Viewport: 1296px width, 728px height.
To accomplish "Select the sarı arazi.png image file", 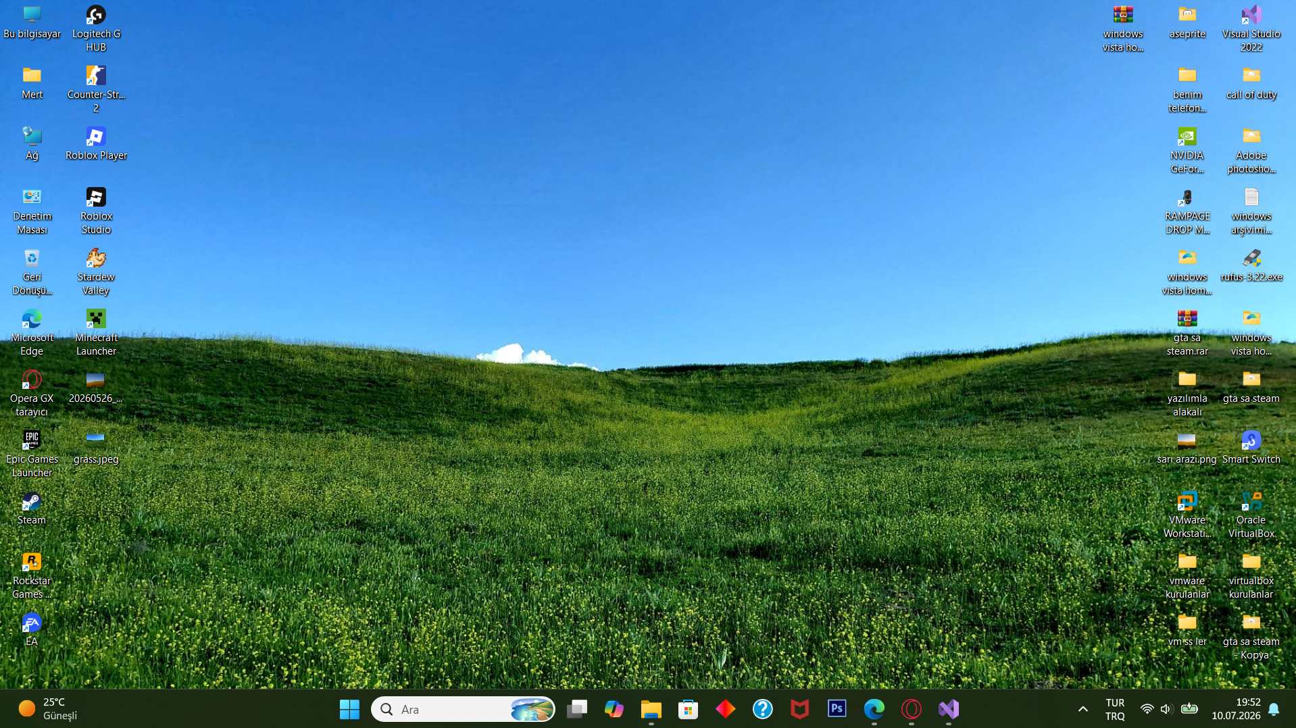I will pos(1187,448).
